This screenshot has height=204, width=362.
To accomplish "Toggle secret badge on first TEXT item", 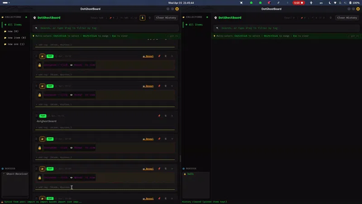I will coord(42,56).
